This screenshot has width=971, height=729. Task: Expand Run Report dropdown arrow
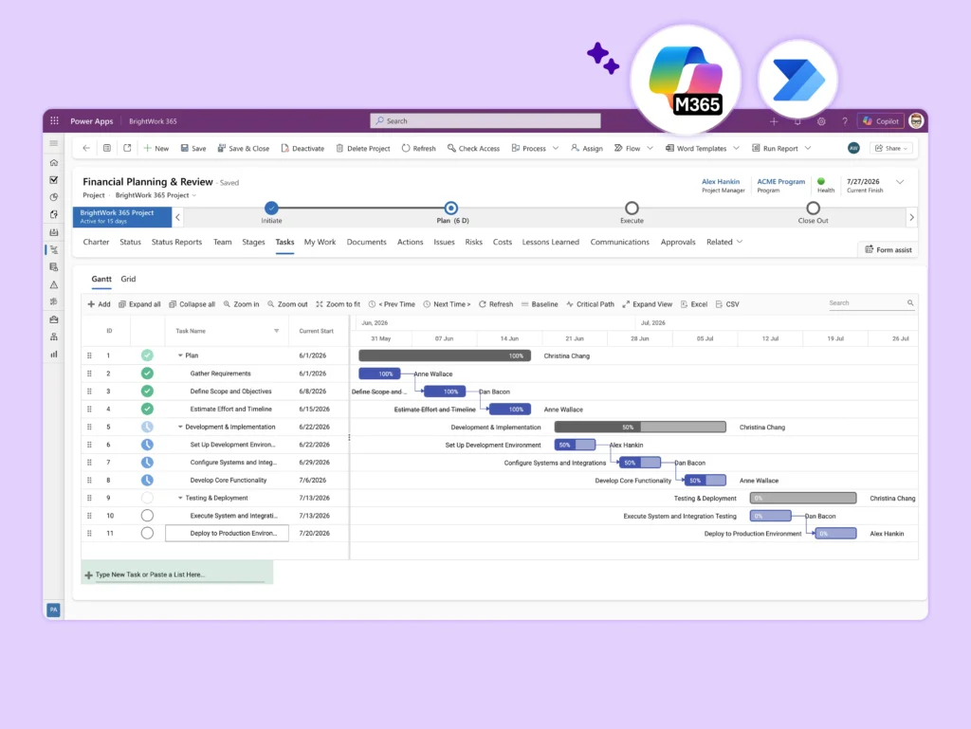(x=808, y=148)
